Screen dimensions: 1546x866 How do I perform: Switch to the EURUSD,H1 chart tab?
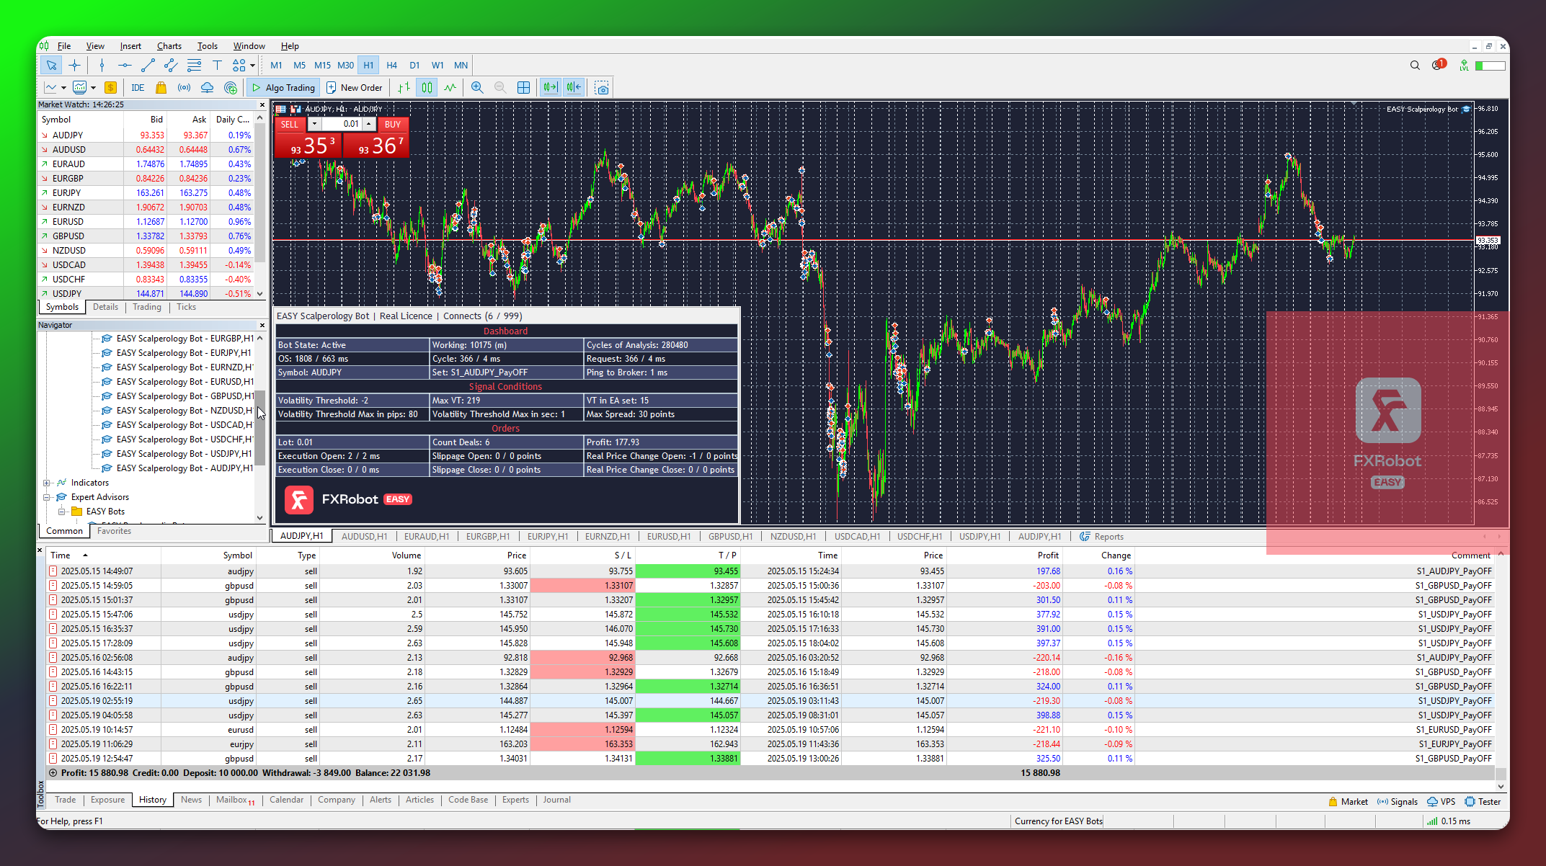[668, 537]
